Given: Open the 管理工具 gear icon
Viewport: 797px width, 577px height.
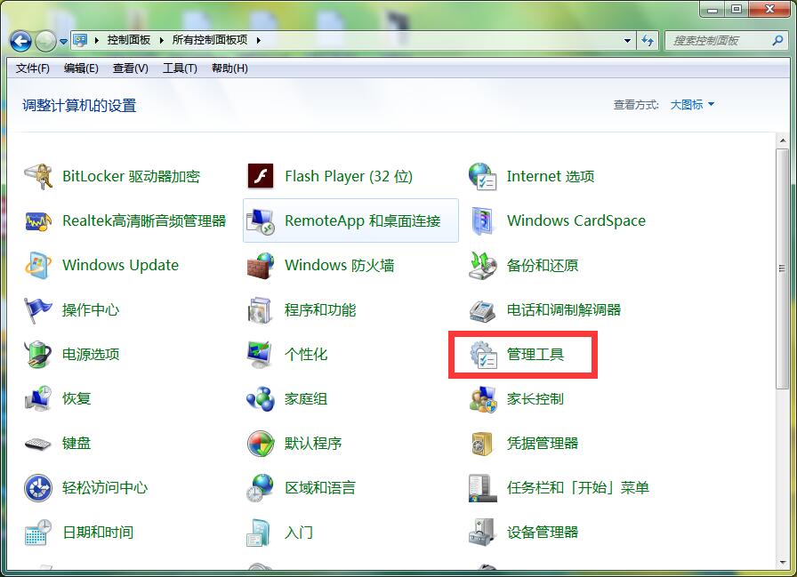Looking at the screenshot, I should point(483,355).
